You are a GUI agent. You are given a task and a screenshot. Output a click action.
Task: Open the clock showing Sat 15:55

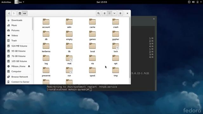tap(101, 2)
